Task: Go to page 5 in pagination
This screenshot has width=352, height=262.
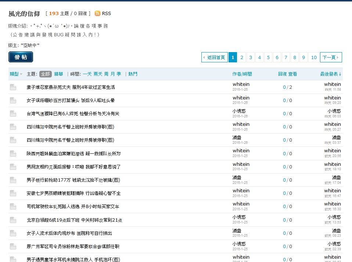Action: [x=268, y=57]
